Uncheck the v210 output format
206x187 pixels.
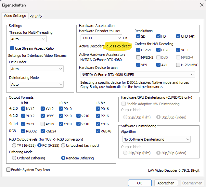point(78,116)
